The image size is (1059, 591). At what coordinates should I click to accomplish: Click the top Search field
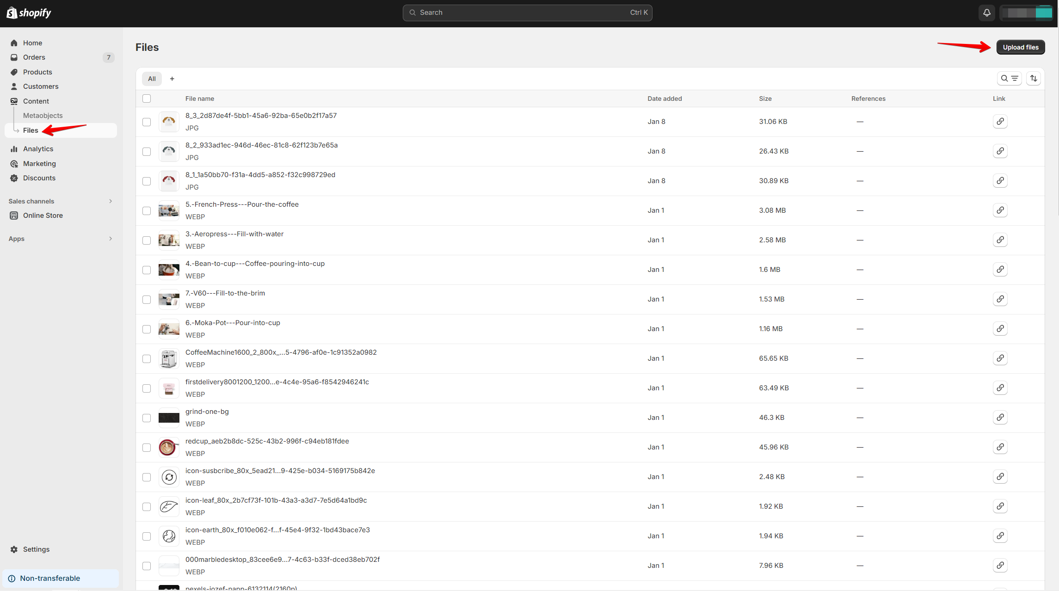click(x=527, y=13)
